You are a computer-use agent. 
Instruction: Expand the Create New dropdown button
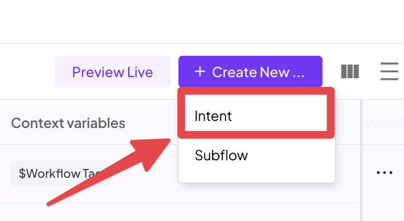pos(250,72)
